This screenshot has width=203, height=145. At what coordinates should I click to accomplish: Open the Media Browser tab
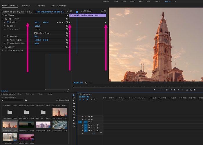tap(30, 94)
